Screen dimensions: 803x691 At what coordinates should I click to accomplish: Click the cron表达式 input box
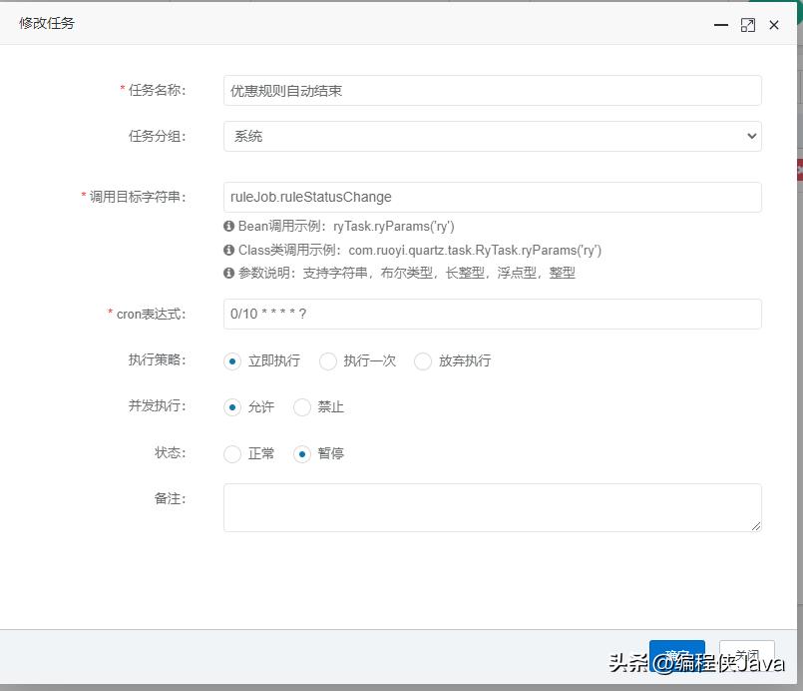click(492, 315)
